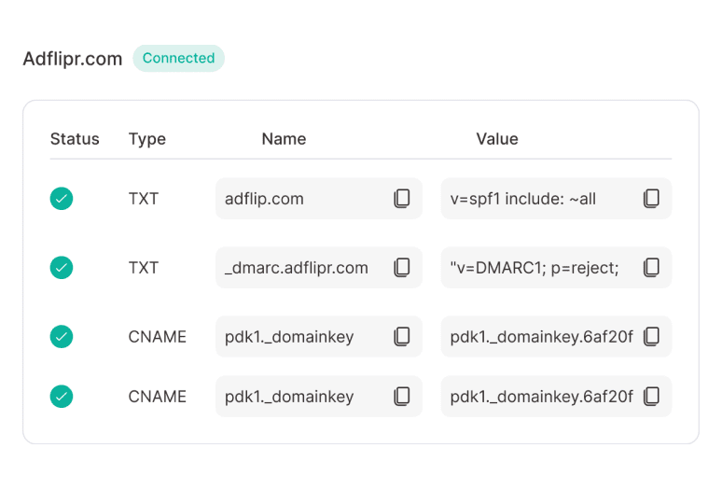Select the "v=DMARC1; p=reject; value field

[x=556, y=268]
